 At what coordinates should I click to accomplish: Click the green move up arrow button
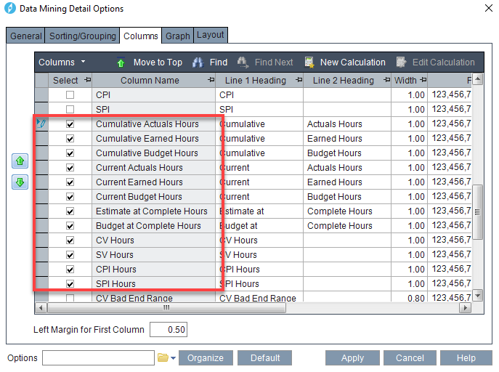[20, 162]
